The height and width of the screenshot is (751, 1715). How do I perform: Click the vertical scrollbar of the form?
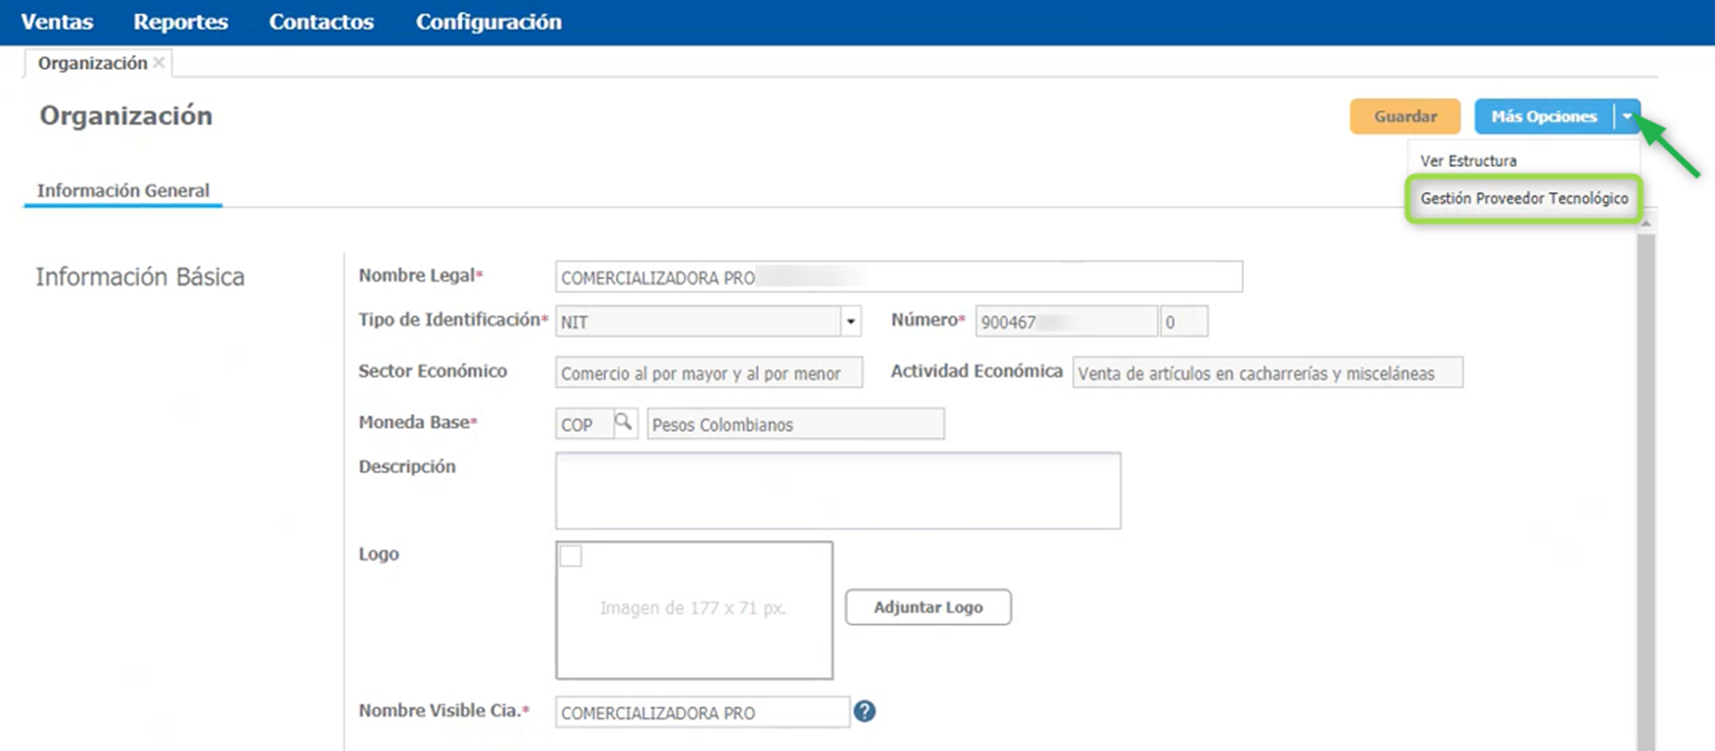[1645, 483]
